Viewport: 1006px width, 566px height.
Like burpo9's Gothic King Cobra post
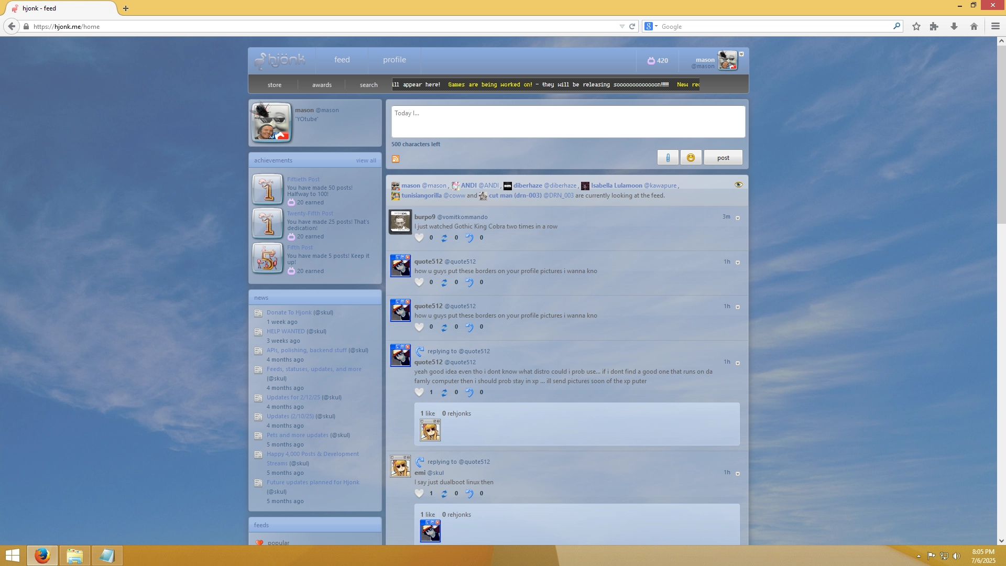click(x=419, y=237)
